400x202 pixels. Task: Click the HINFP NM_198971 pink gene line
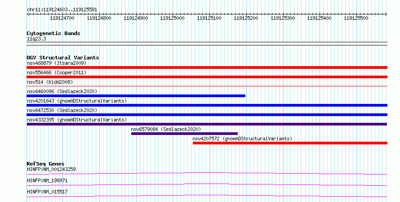coord(207,184)
